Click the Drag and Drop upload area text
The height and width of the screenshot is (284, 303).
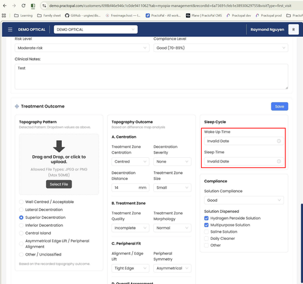pos(59,159)
